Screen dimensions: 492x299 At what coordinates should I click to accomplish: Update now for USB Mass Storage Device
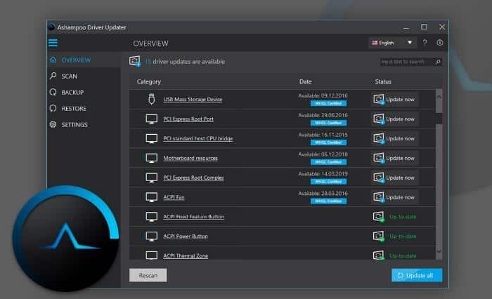point(395,100)
